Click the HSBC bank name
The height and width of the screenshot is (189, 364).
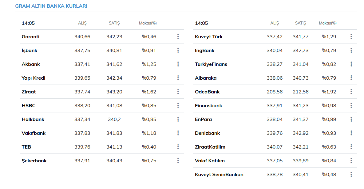click(x=29, y=106)
